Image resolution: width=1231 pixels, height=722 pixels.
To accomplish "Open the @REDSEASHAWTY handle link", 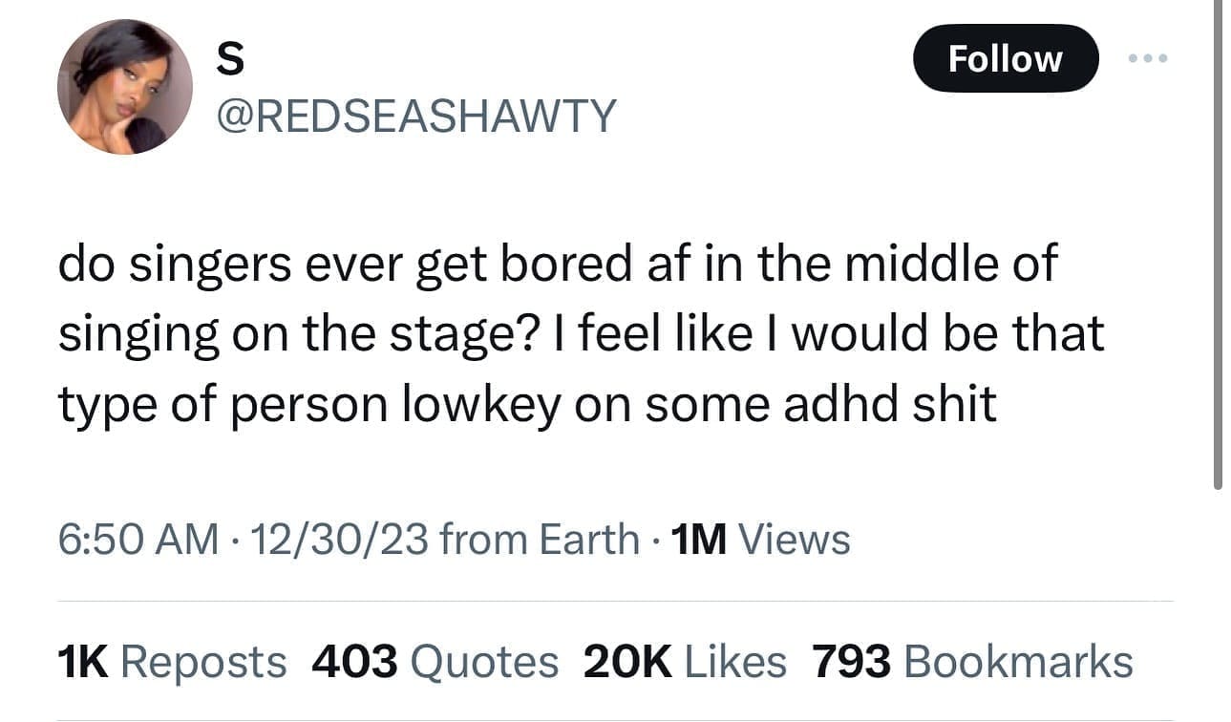I will [417, 117].
